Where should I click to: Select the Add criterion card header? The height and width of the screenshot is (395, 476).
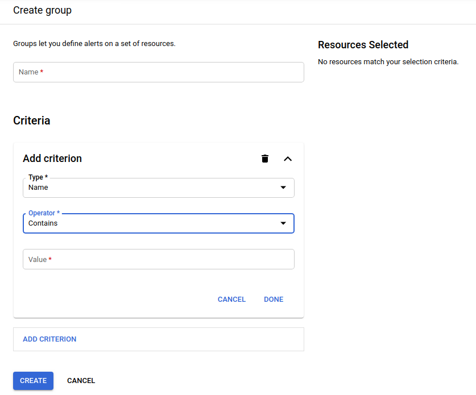coord(52,158)
